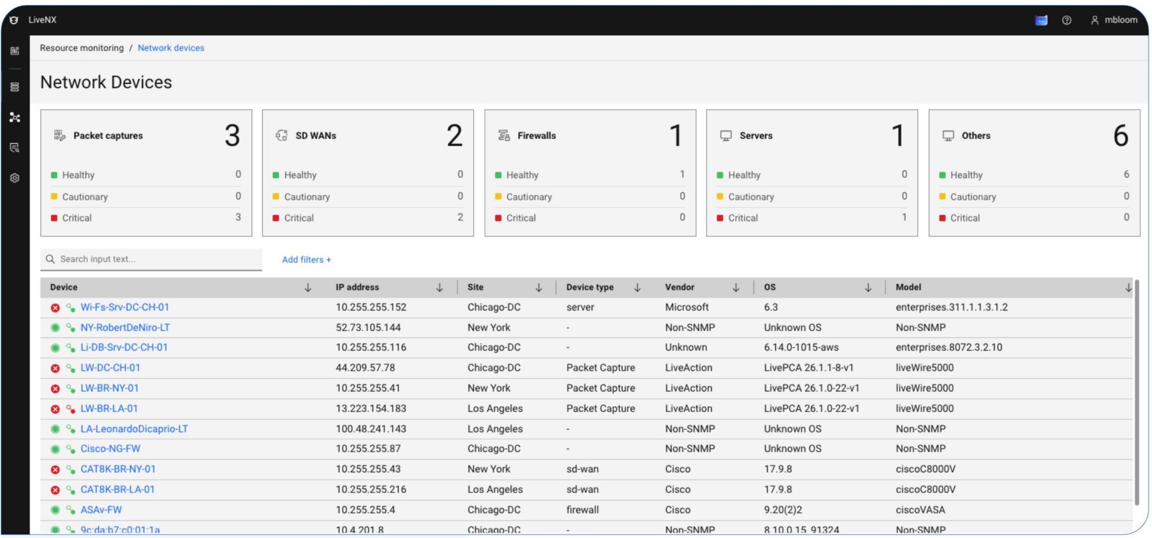Open the dashboard icon in sidebar

pyautogui.click(x=15, y=51)
